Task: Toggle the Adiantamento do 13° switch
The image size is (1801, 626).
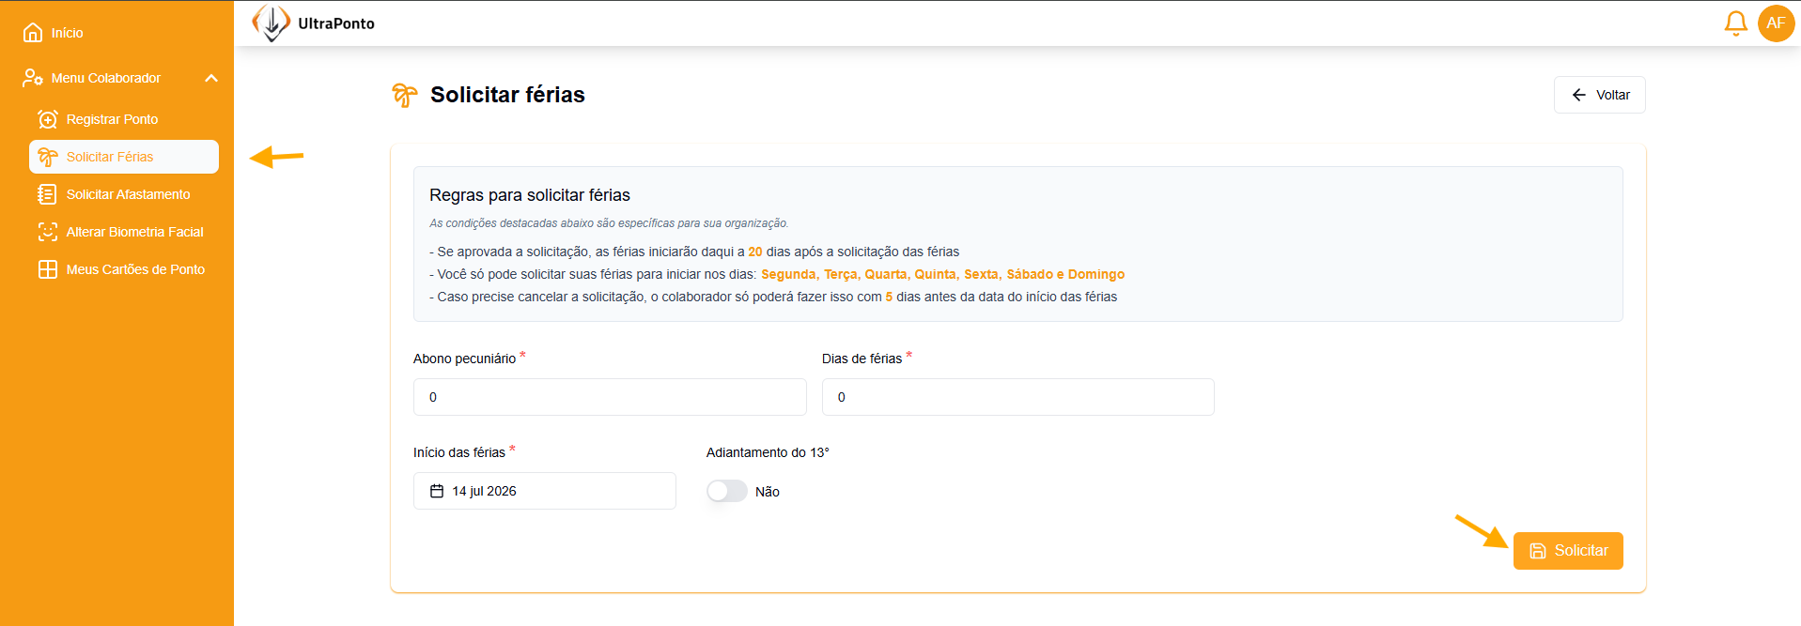Action: coord(727,491)
